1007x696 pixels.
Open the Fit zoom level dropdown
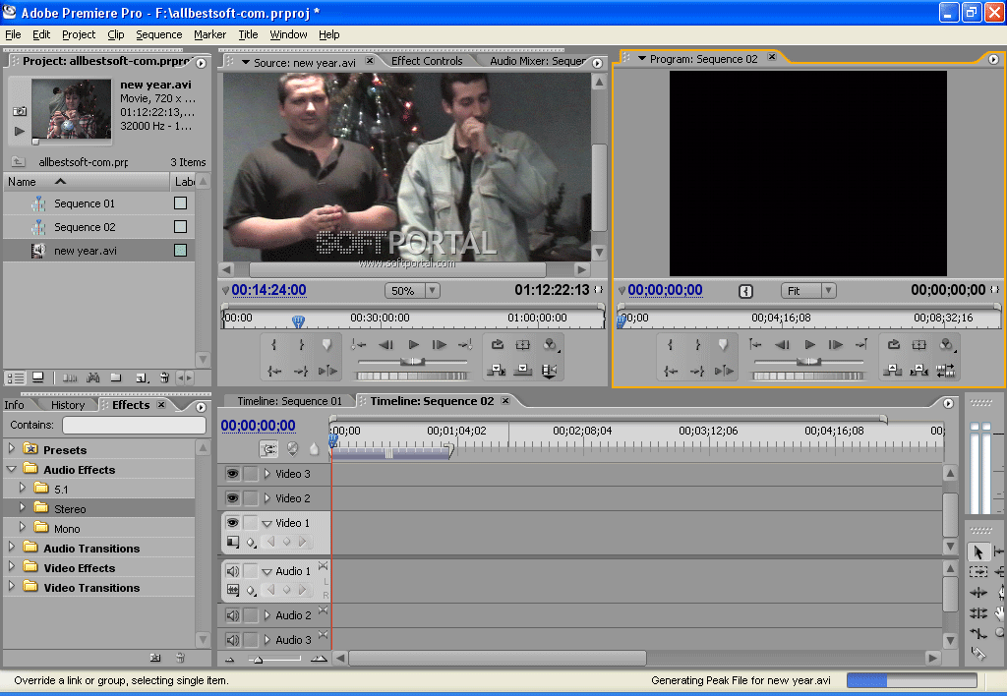tap(808, 291)
